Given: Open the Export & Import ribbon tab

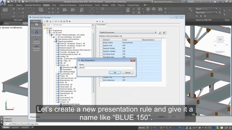Looking at the screenshot, I should [x=86, y=5].
